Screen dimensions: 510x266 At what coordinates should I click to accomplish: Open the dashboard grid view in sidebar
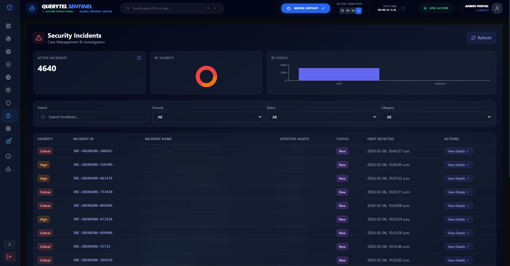pyautogui.click(x=9, y=26)
